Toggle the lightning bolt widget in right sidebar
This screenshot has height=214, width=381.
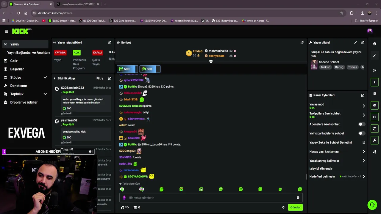374,82
